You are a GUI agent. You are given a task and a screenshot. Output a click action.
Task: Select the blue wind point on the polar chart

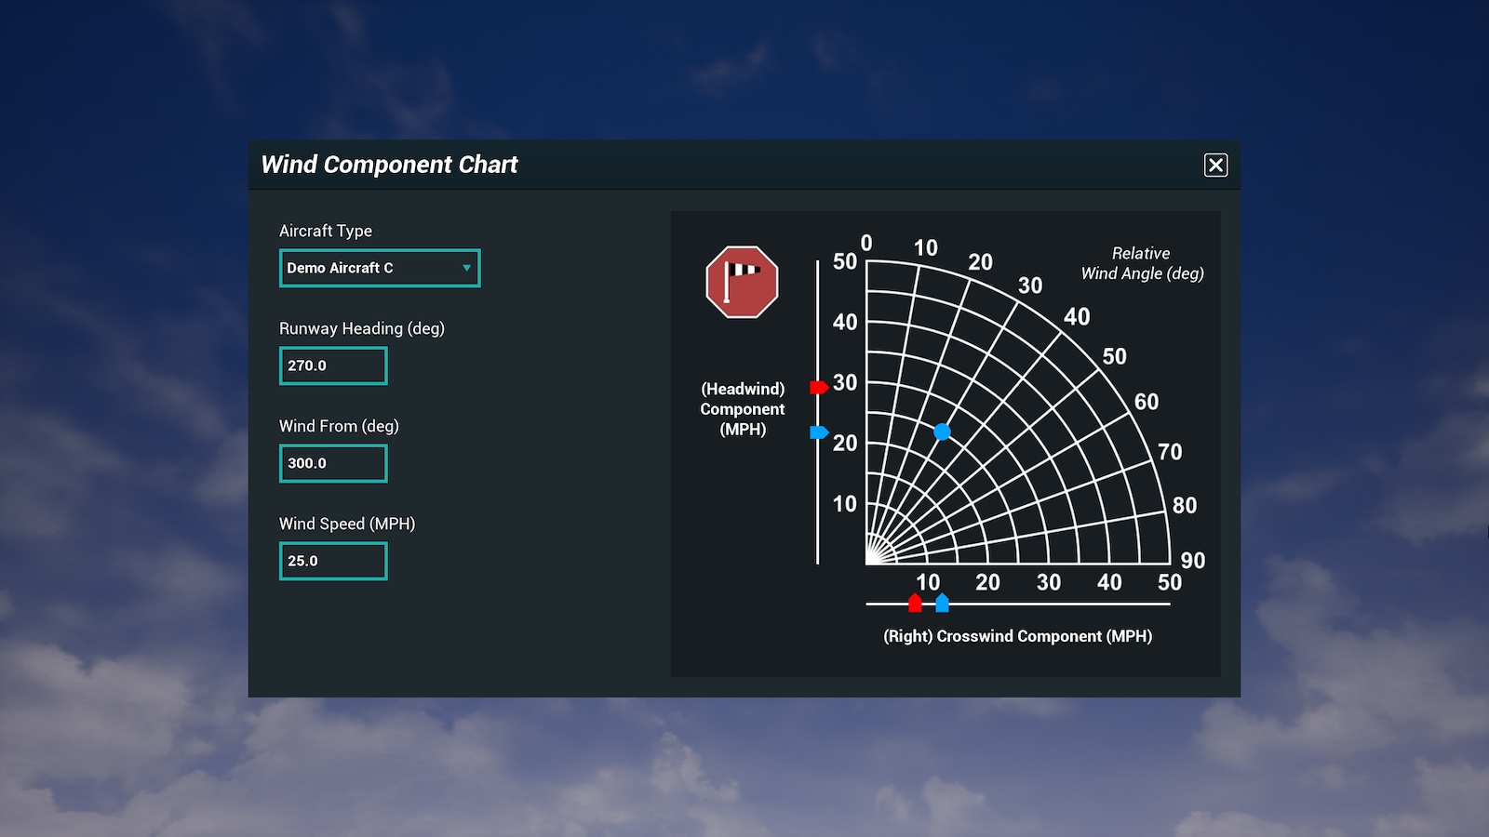point(943,431)
